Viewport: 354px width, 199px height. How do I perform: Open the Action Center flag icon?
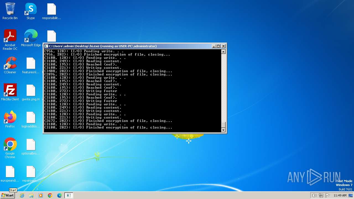(328, 195)
